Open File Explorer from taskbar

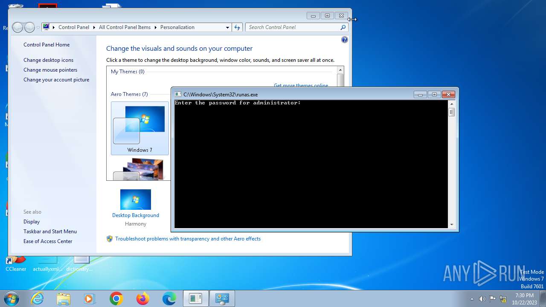click(x=64, y=299)
